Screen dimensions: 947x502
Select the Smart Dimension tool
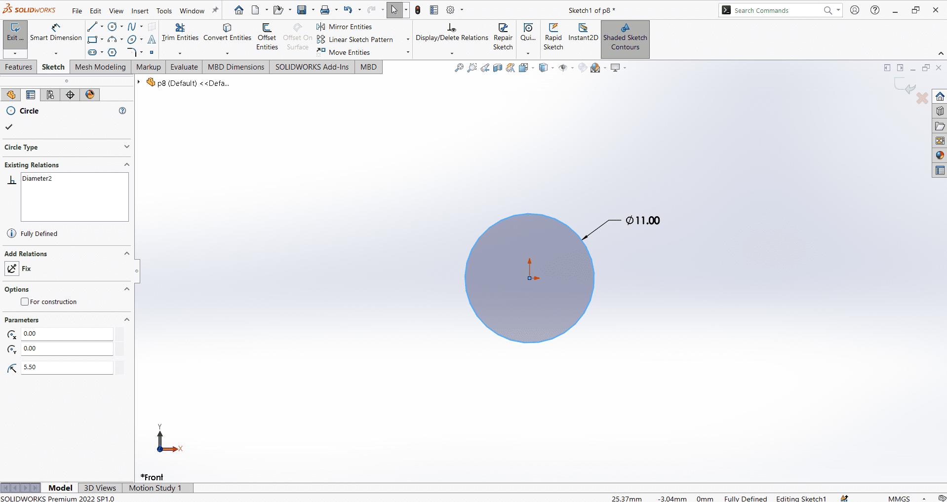point(56,33)
